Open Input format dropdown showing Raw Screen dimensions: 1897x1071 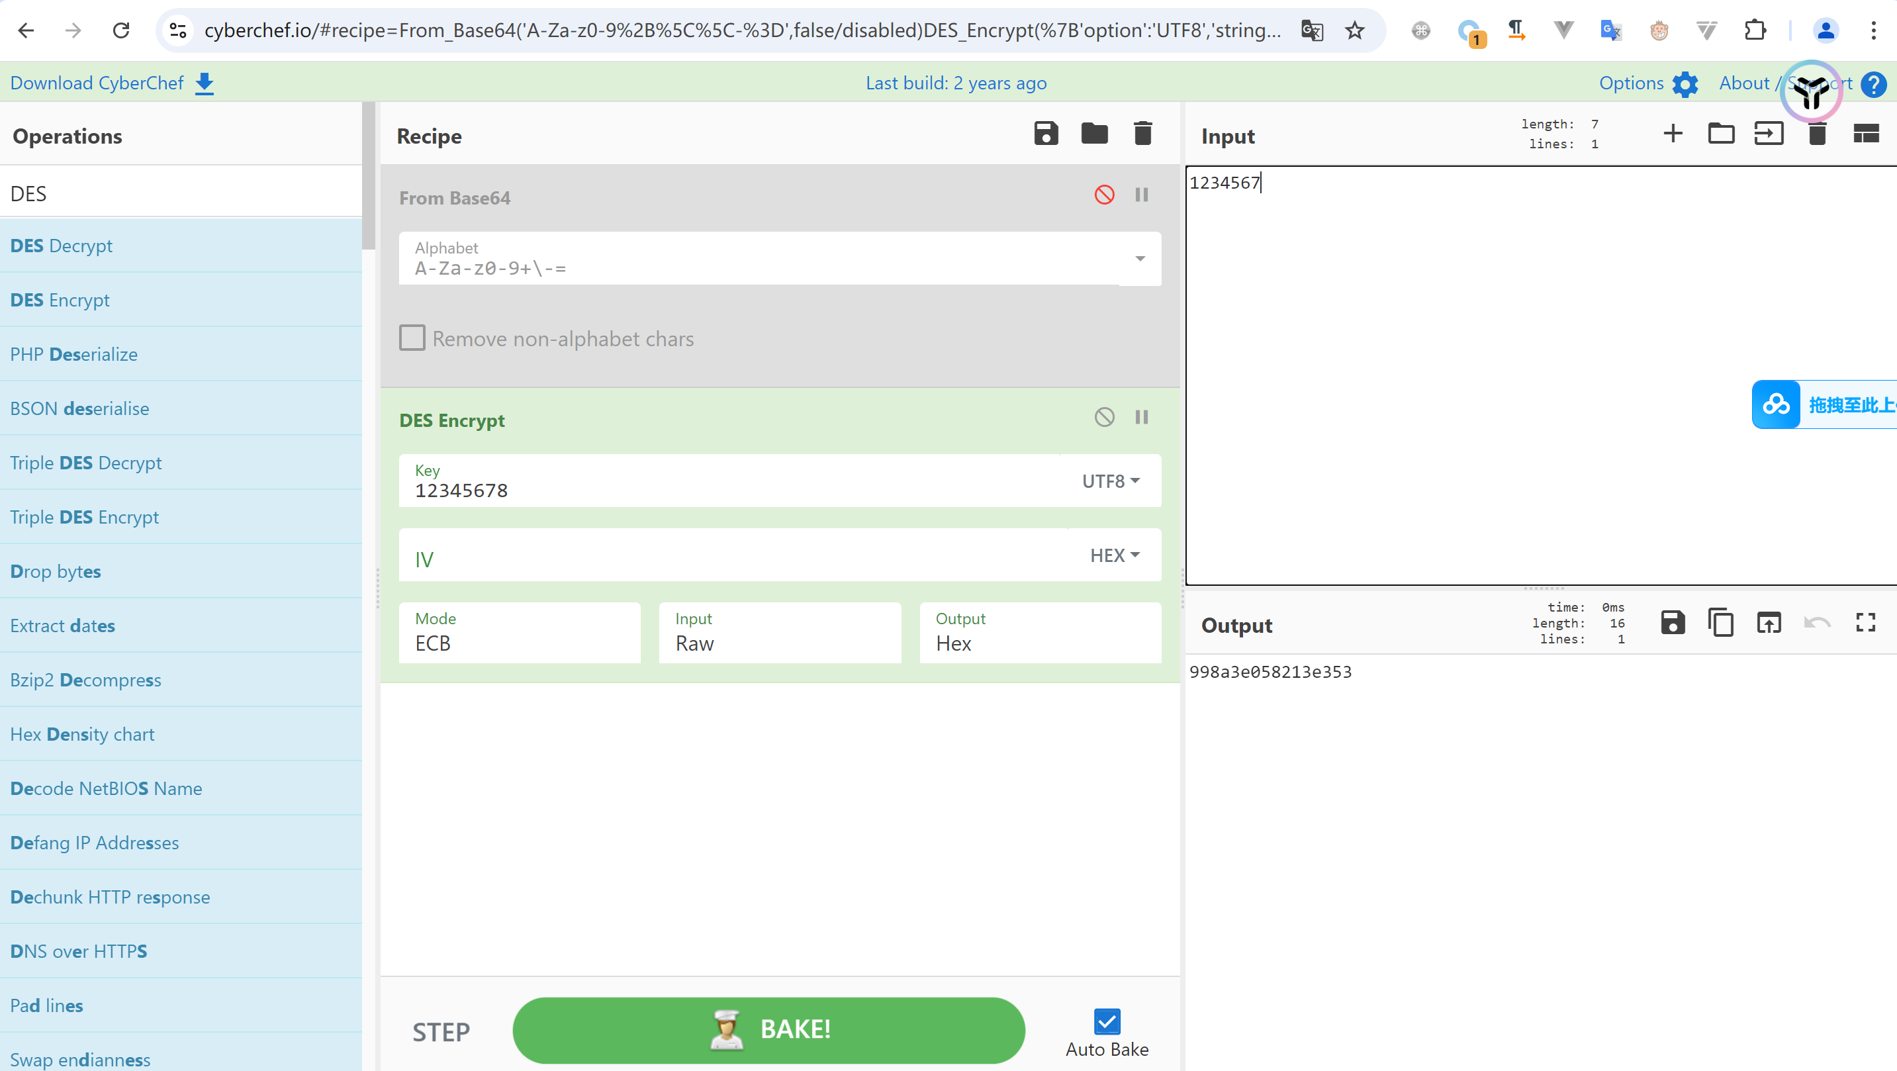click(x=780, y=633)
